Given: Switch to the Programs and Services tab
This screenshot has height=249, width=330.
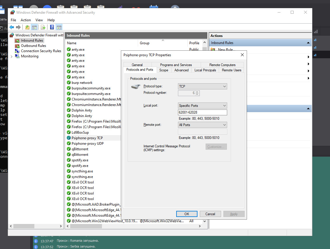Looking at the screenshot, I should click(x=176, y=65).
